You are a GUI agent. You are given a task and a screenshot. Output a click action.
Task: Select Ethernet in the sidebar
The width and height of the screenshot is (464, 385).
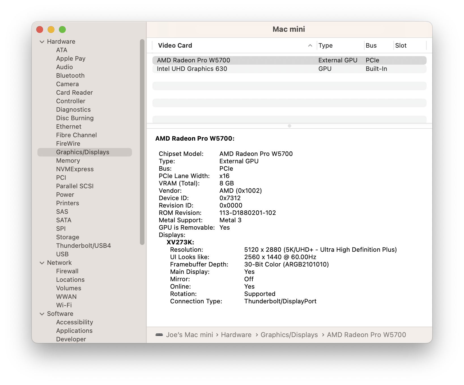(x=69, y=127)
